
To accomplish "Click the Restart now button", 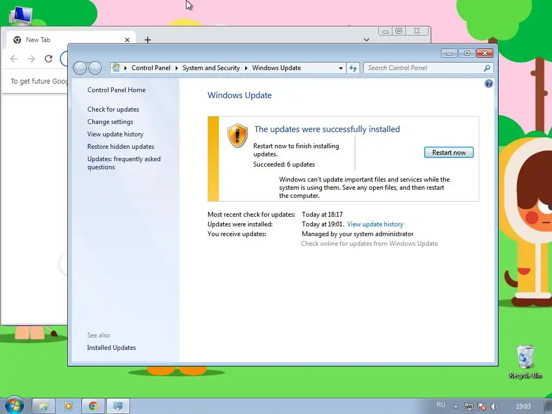I will pos(449,153).
